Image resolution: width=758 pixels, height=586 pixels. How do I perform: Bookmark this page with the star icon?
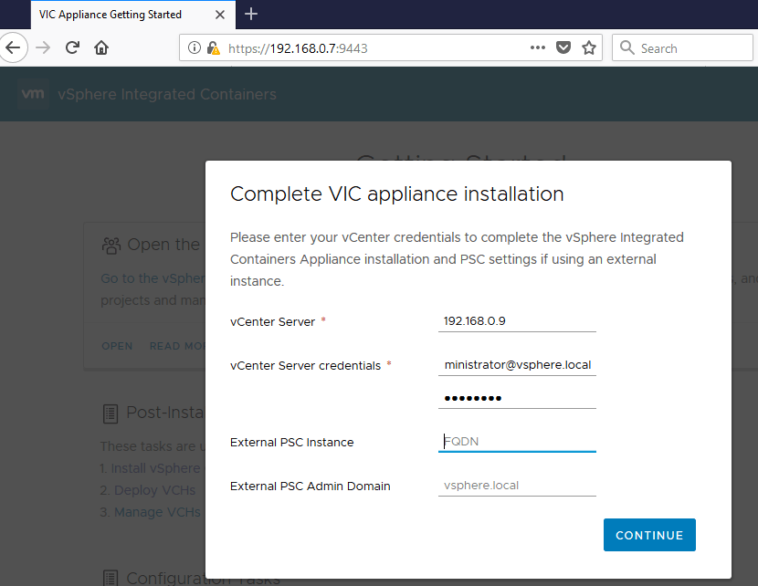(x=589, y=47)
